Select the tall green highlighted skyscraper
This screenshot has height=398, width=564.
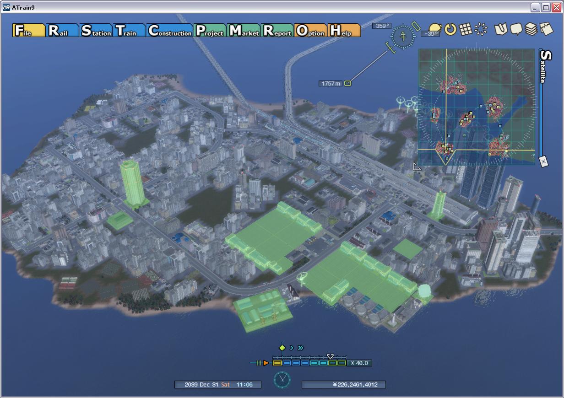(134, 183)
